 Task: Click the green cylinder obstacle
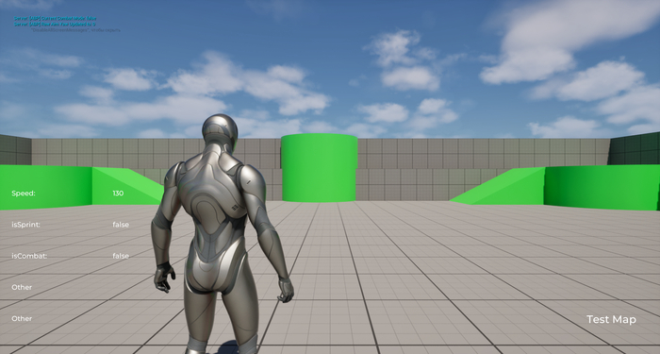[320, 168]
